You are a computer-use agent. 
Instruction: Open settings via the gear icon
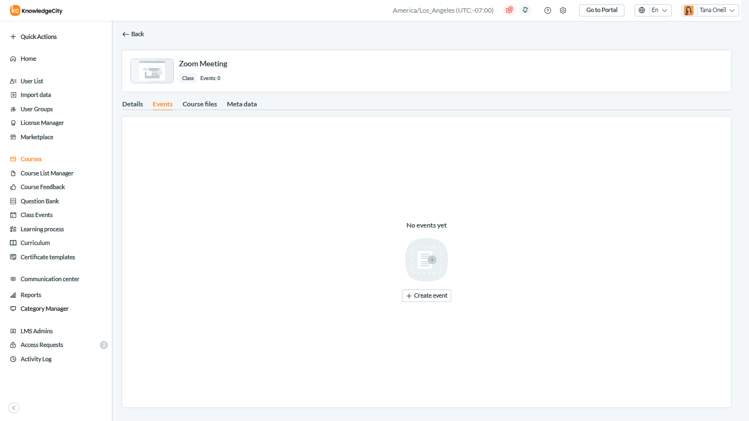[x=563, y=10]
